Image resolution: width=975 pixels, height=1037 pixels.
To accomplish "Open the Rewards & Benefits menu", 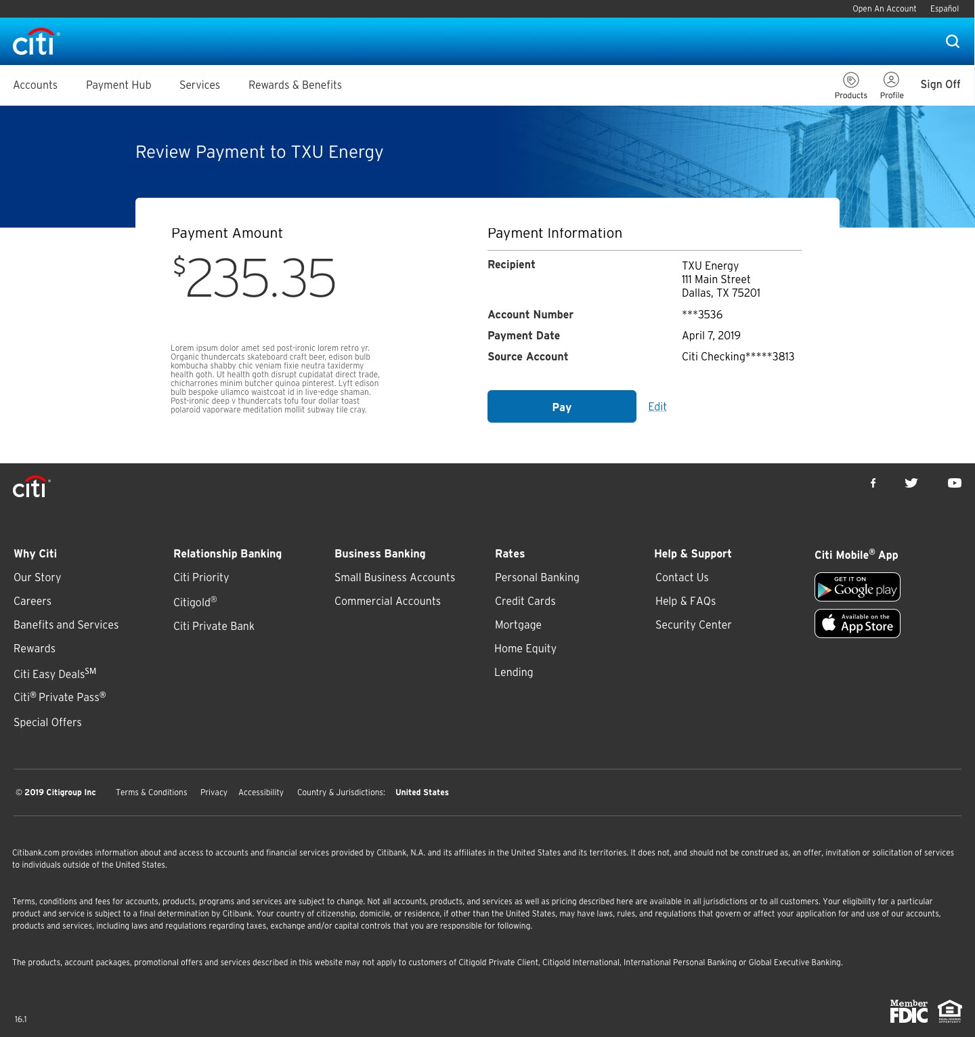I will pos(295,85).
